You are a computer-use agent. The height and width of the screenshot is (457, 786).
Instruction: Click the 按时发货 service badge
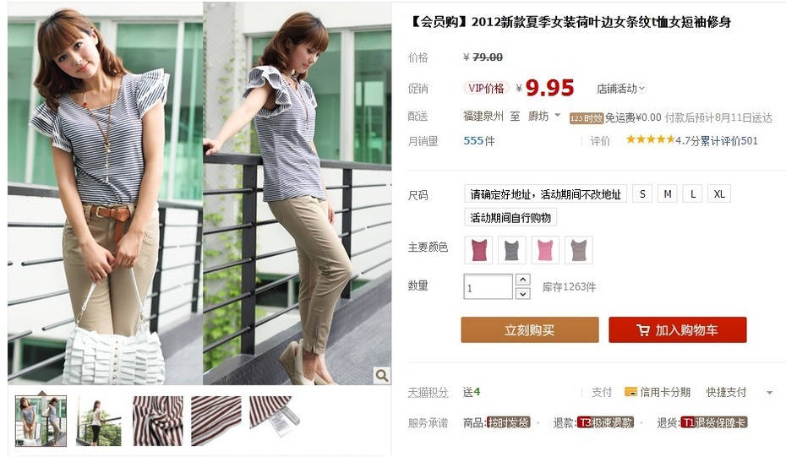click(x=509, y=422)
